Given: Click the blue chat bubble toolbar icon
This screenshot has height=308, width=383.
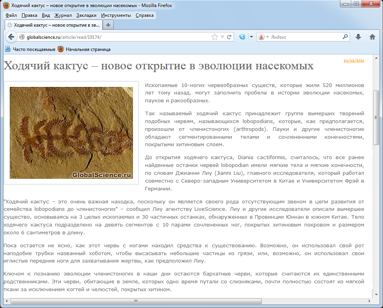Looking at the screenshot, I should coord(242,37).
